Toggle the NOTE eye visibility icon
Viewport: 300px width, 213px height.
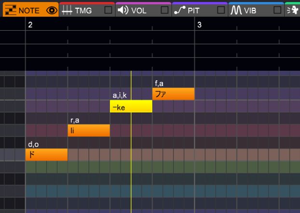point(52,10)
